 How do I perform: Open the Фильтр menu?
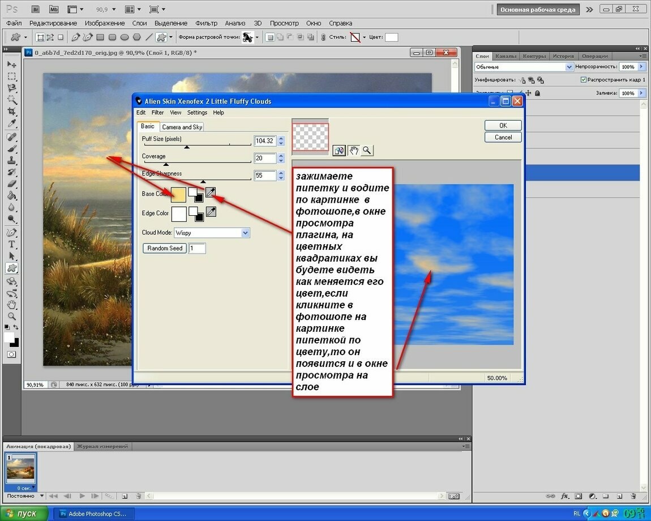pyautogui.click(x=207, y=23)
